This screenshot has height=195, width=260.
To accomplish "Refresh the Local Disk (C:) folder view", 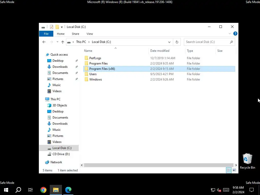I will click(177, 42).
